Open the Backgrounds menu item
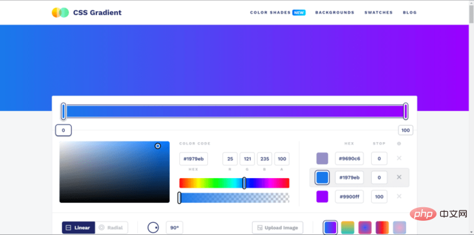Viewport: 474px width, 235px height. (335, 12)
